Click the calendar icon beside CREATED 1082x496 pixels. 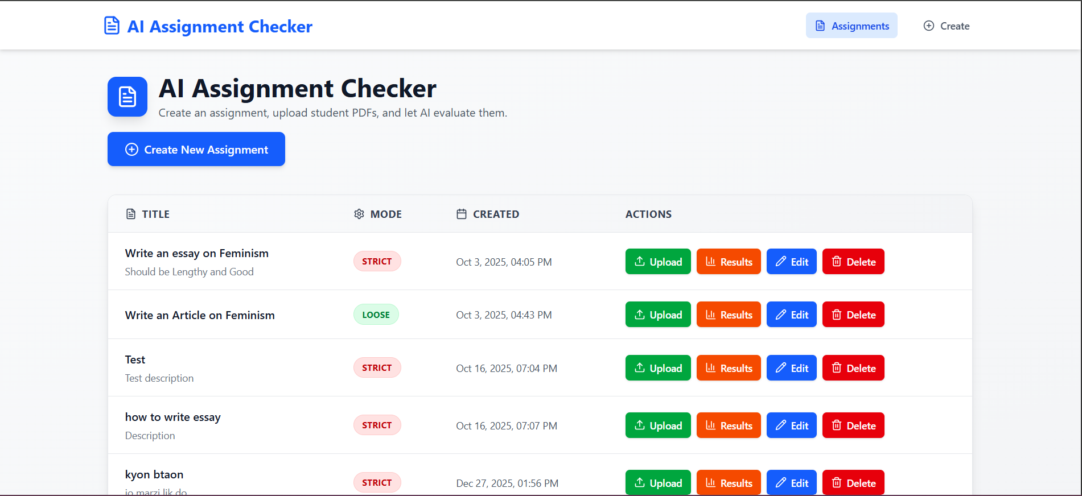click(462, 214)
